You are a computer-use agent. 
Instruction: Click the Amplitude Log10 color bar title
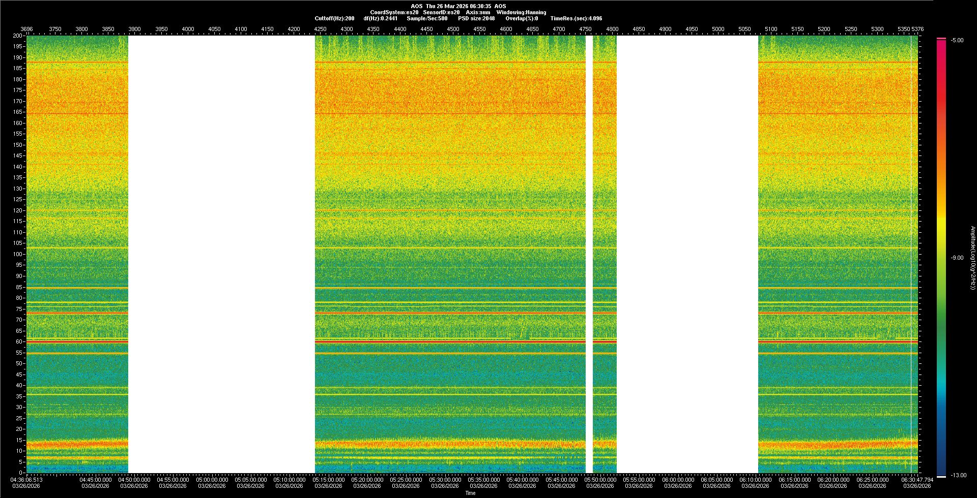972,258
